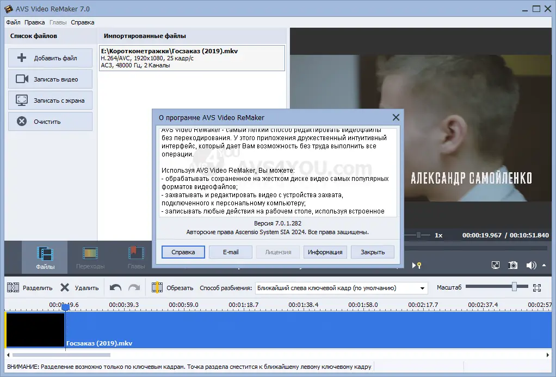This screenshot has width=556, height=377.
Task: Switch to the Файлы tab
Action: (45, 257)
